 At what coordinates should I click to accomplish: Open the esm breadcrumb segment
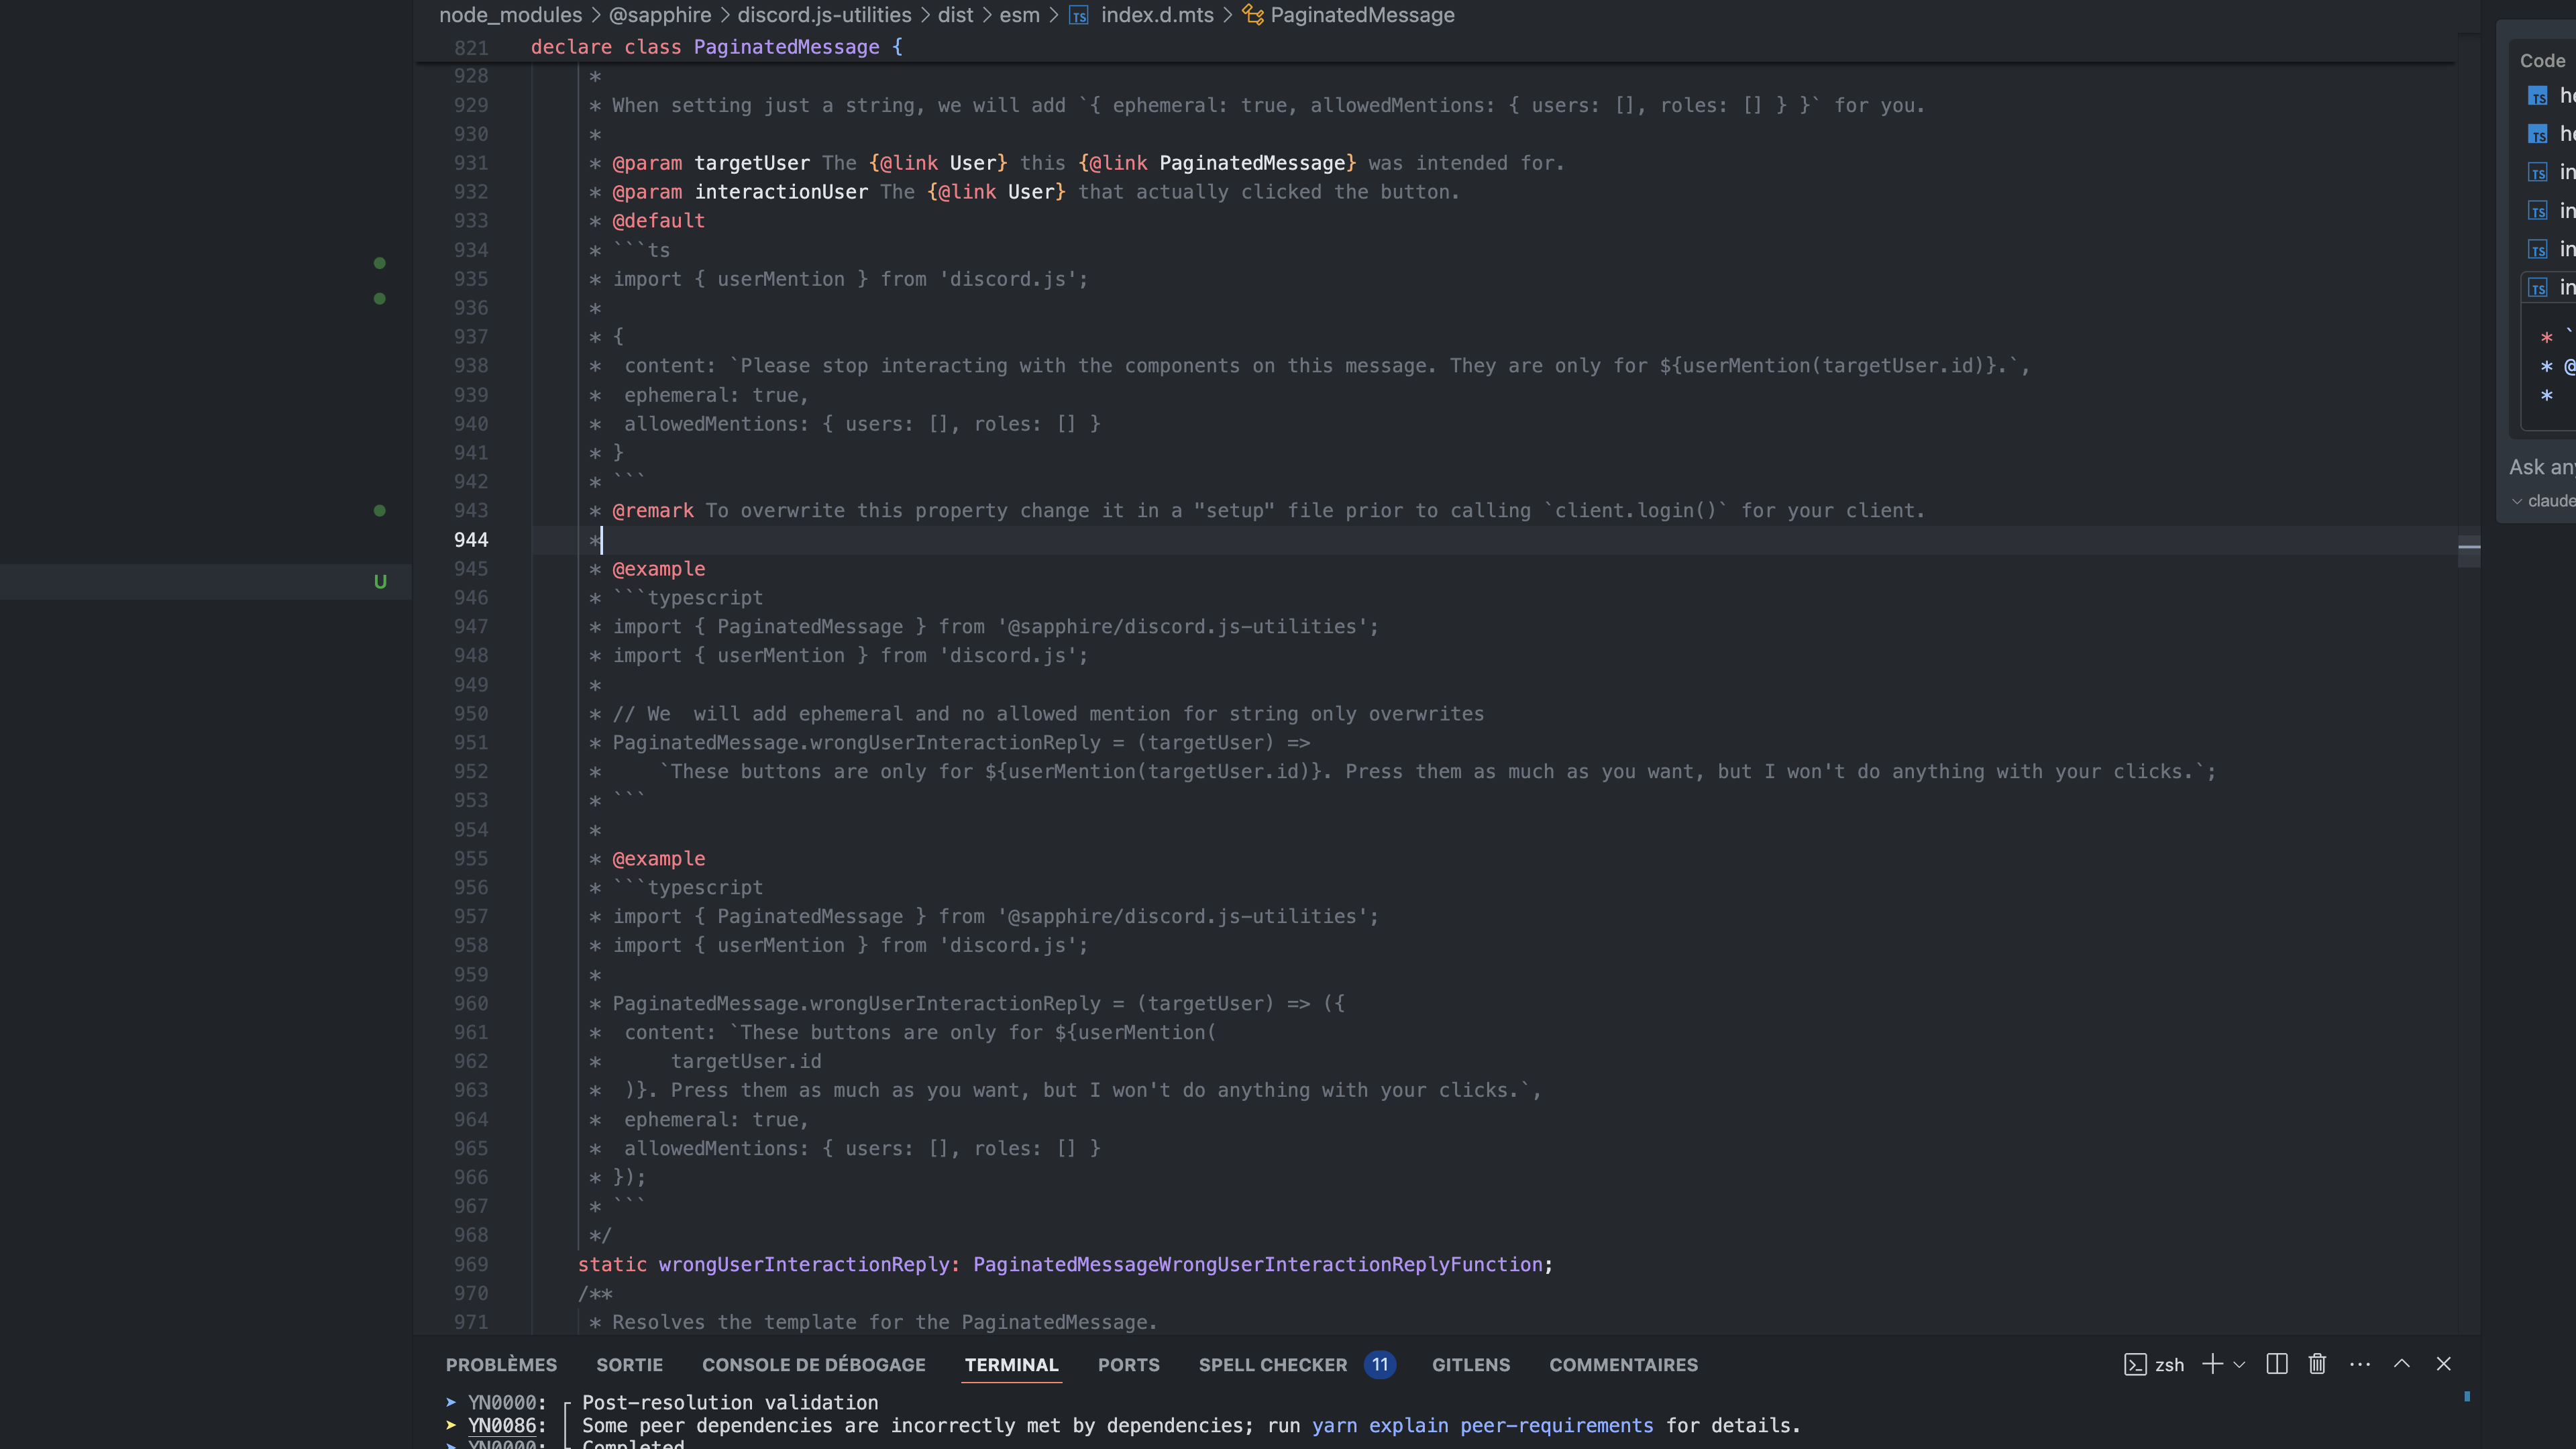pyautogui.click(x=1020, y=15)
